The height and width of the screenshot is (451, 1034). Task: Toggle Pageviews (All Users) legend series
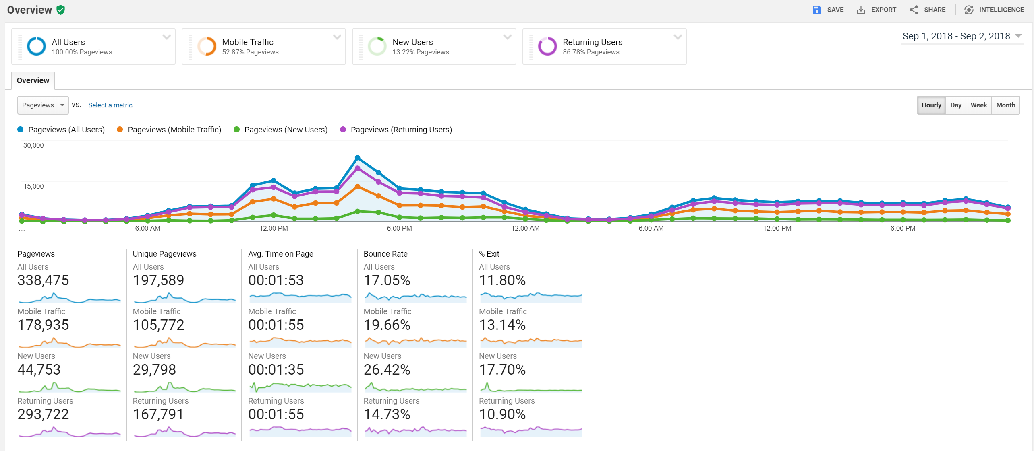coord(60,130)
